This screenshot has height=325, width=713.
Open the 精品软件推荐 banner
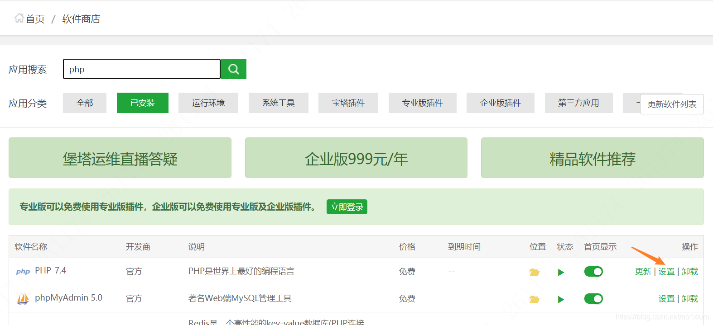coord(593,158)
